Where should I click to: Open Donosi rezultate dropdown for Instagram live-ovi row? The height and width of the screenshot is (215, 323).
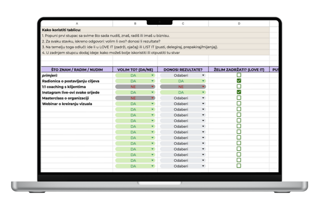[x=203, y=92]
